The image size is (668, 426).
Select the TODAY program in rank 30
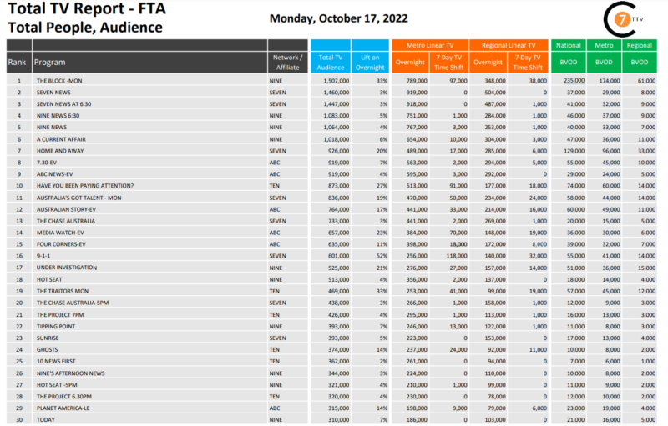pos(44,419)
